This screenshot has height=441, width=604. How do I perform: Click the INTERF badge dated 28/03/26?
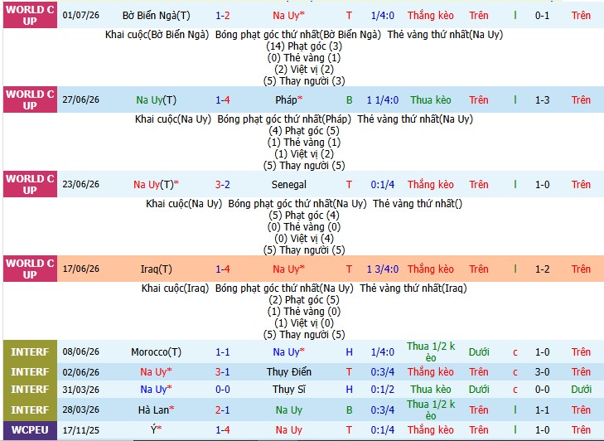coord(30,409)
